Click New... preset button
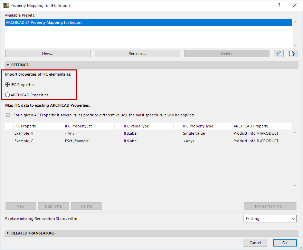 pos(48,54)
